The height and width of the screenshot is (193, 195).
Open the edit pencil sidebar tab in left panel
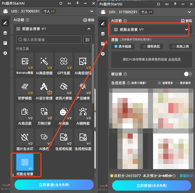tap(5, 23)
